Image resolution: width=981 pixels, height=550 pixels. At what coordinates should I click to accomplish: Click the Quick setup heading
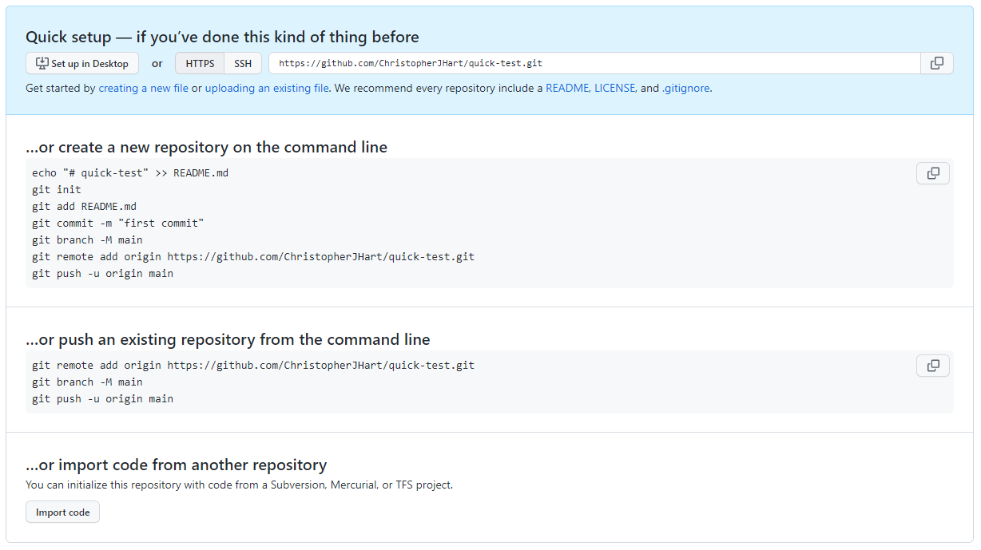222,37
